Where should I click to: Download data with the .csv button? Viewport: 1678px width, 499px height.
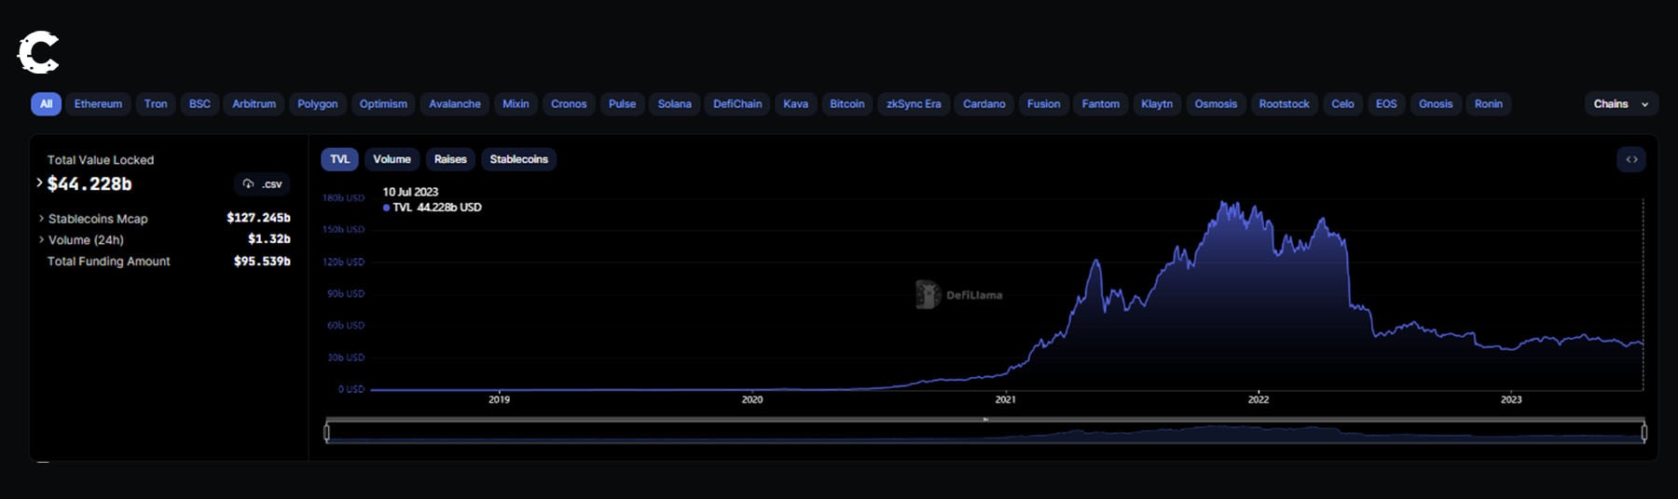[262, 184]
